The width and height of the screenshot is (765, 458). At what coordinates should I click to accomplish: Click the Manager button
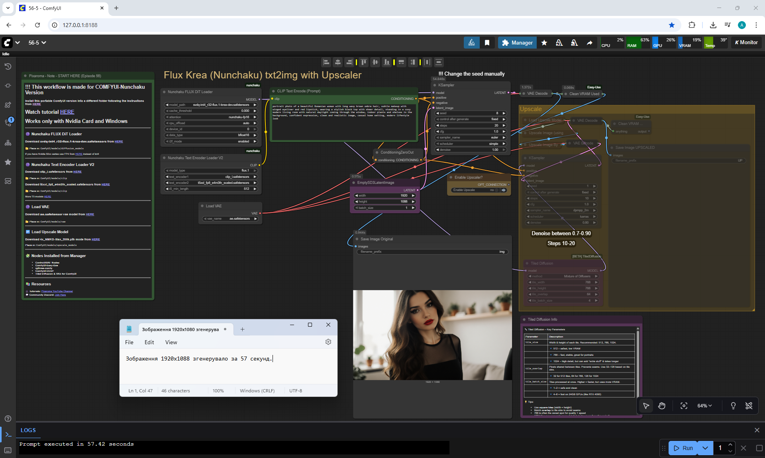517,43
